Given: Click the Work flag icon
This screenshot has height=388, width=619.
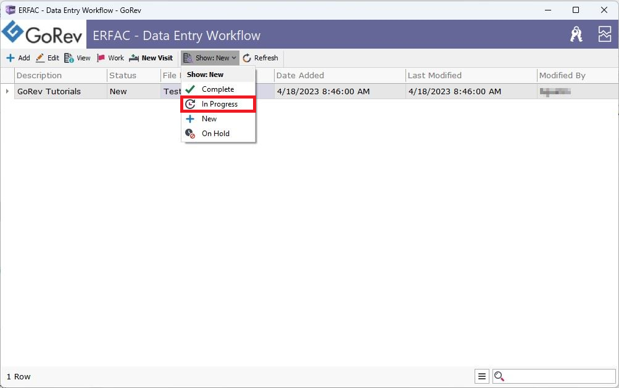Looking at the screenshot, I should [101, 59].
